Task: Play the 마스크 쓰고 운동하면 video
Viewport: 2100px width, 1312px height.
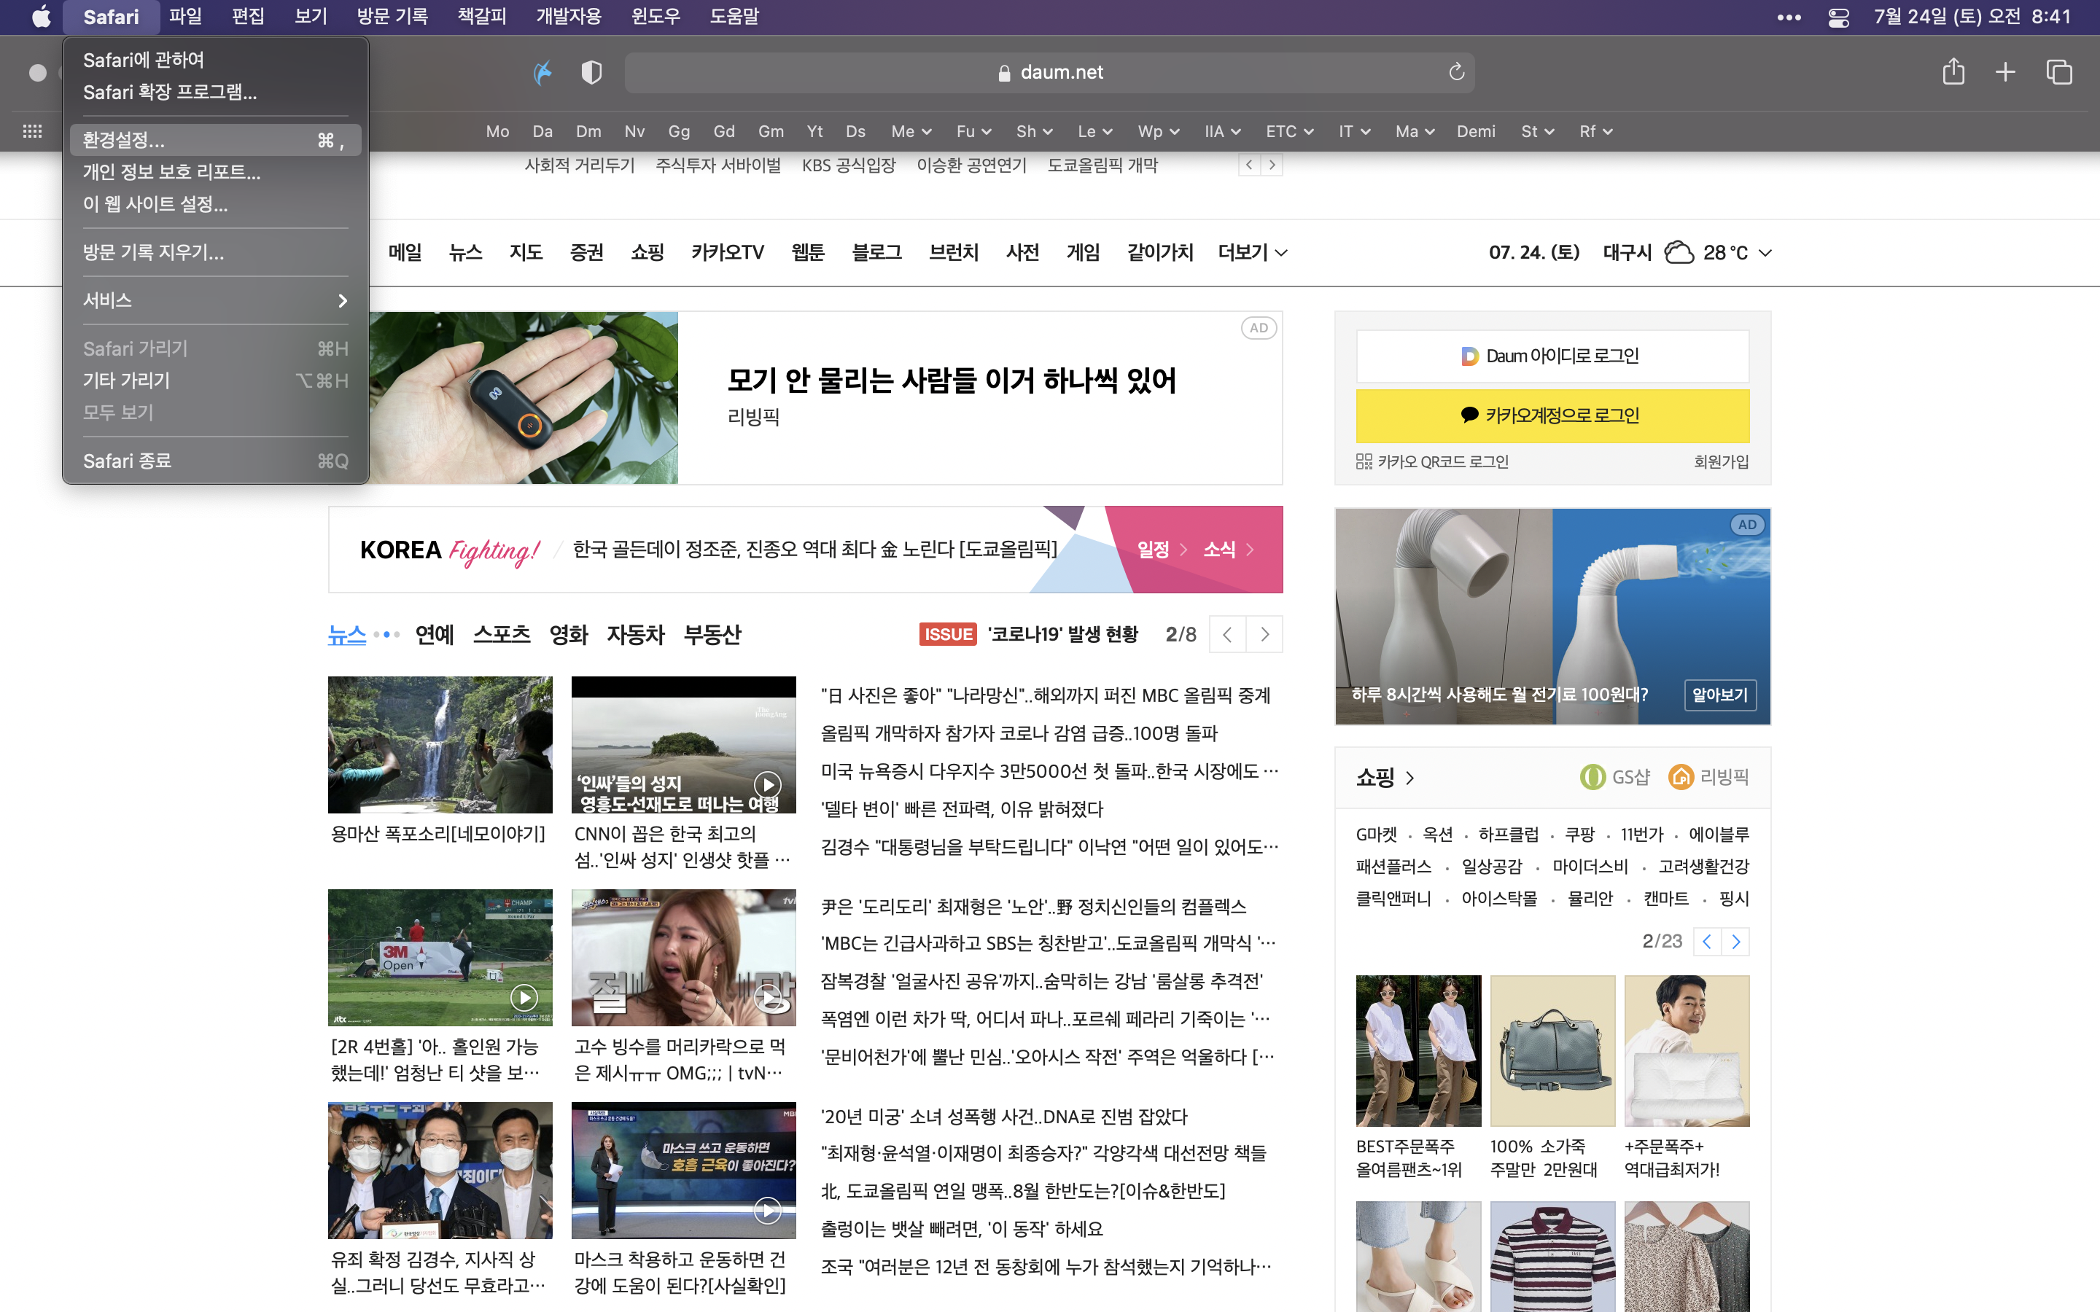Action: [767, 1210]
